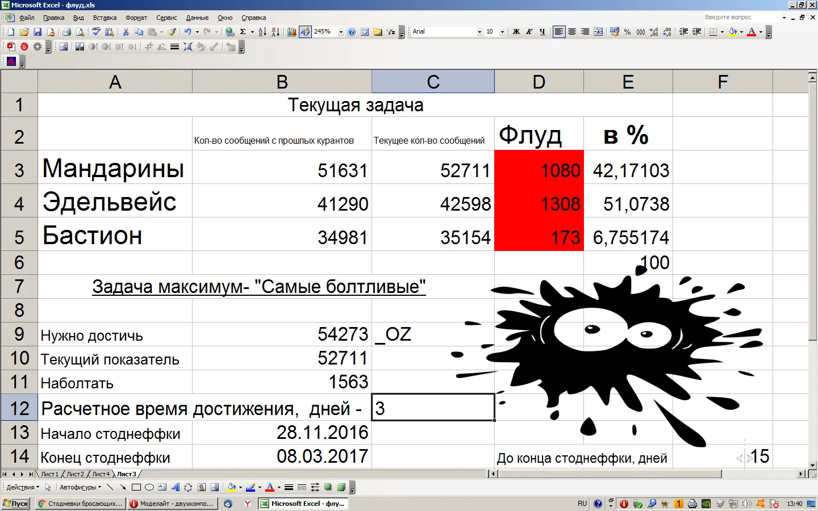This screenshot has width=818, height=511.
Task: Launch the Chart Wizard icon
Action: pos(291,32)
